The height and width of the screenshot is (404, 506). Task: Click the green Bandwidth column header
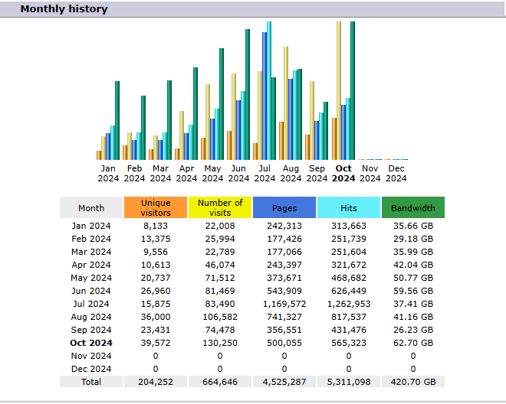click(x=412, y=207)
